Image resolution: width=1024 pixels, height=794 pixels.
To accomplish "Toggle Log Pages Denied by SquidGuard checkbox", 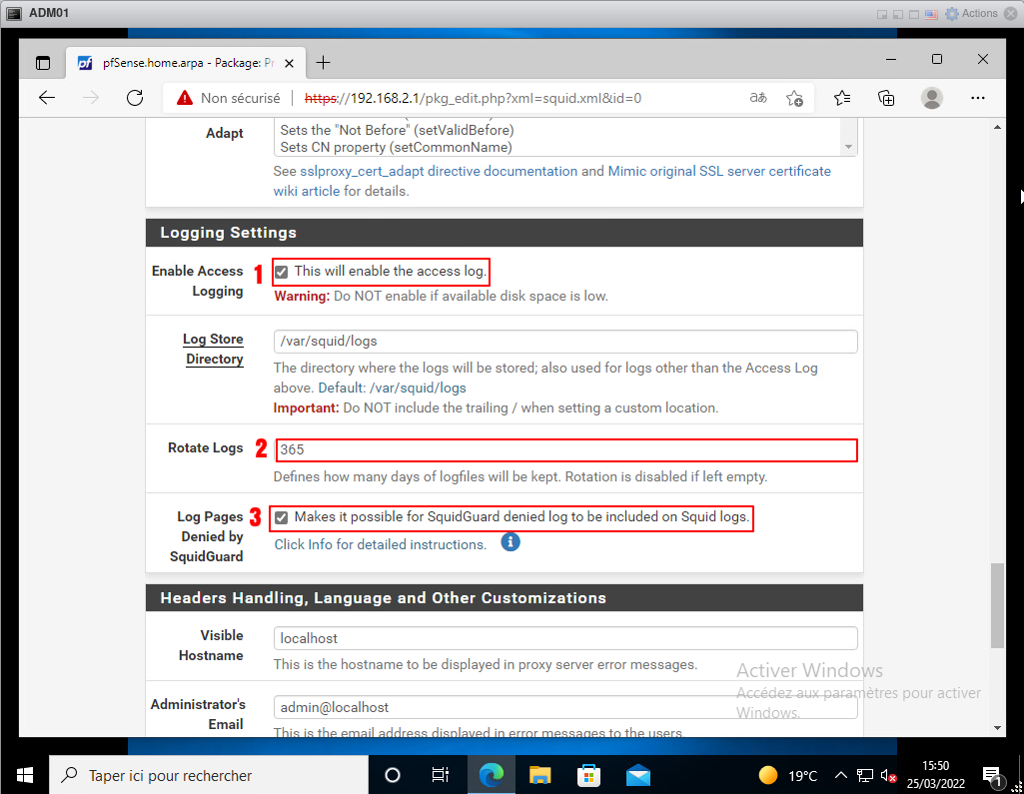I will 282,517.
